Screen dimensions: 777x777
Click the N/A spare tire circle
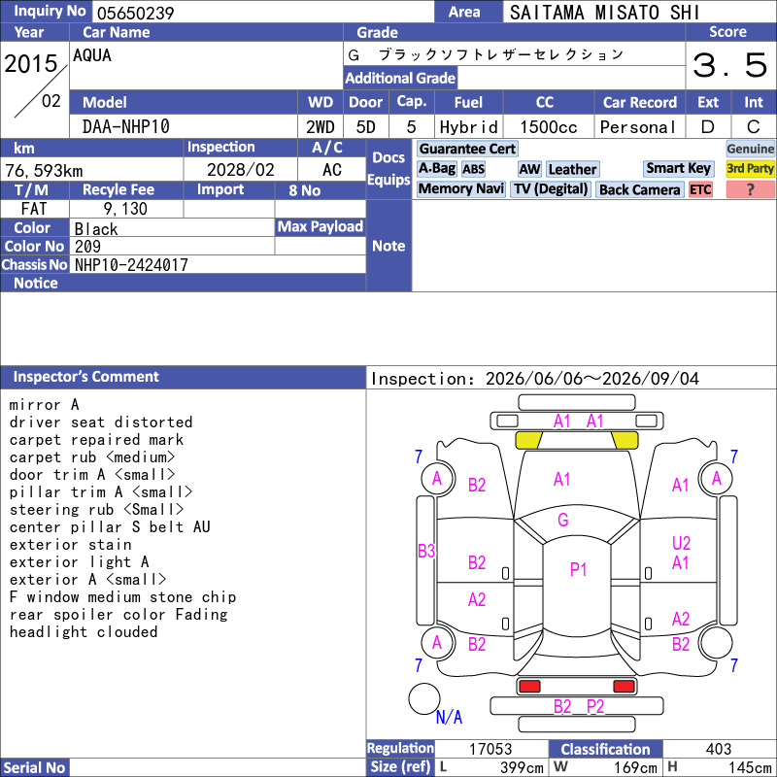424,698
